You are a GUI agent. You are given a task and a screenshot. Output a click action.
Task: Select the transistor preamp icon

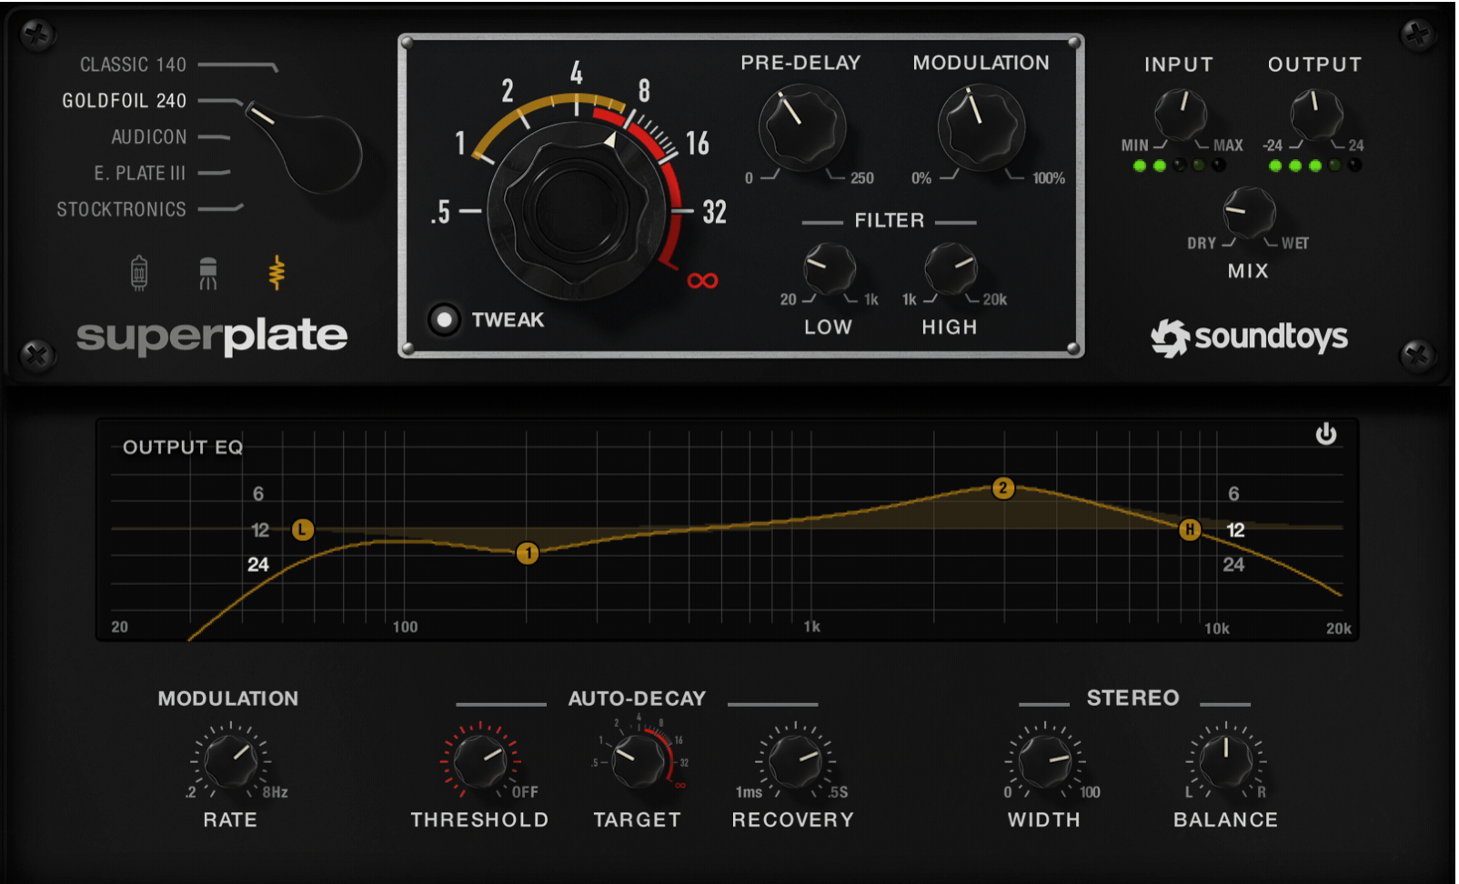208,273
